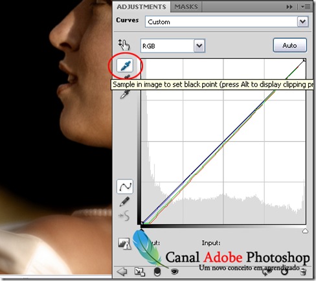
Task: Click the top-right curve endpoint
Action: point(304,60)
